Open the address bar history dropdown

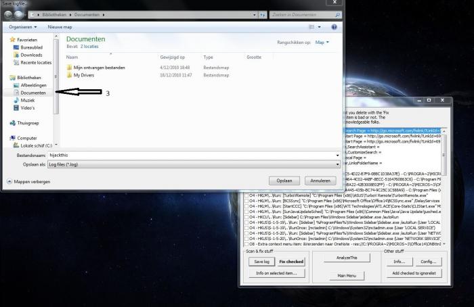pyautogui.click(x=254, y=14)
